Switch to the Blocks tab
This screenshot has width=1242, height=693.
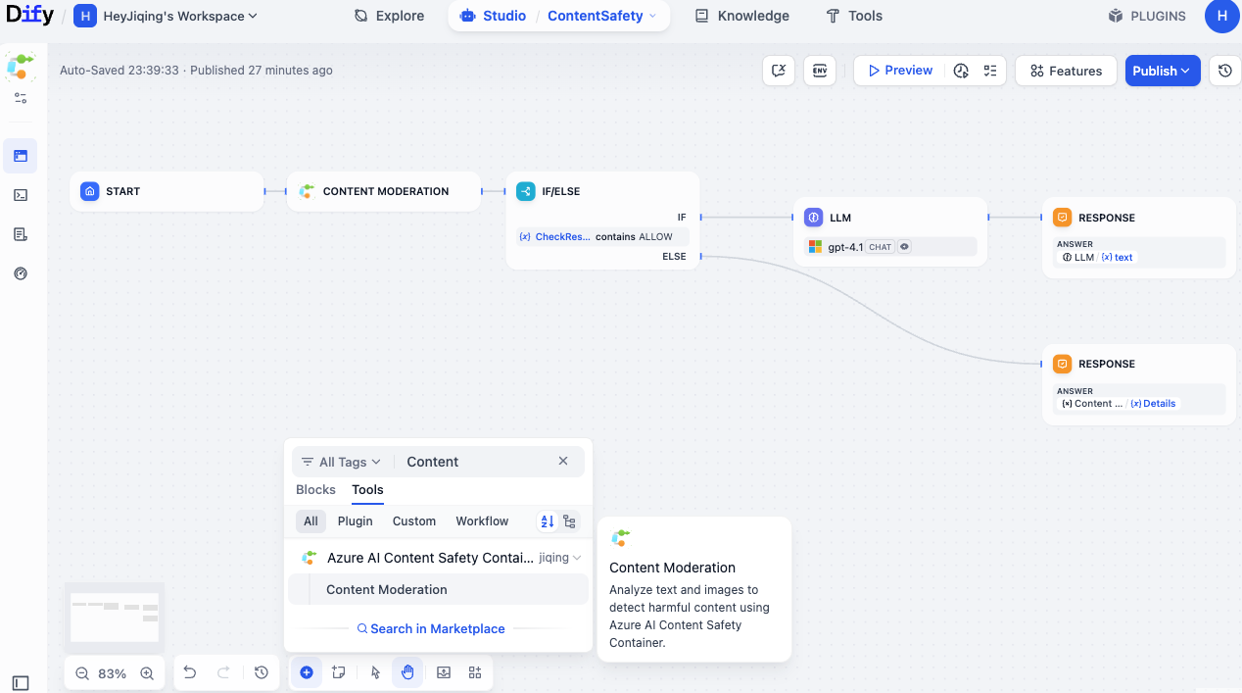315,490
